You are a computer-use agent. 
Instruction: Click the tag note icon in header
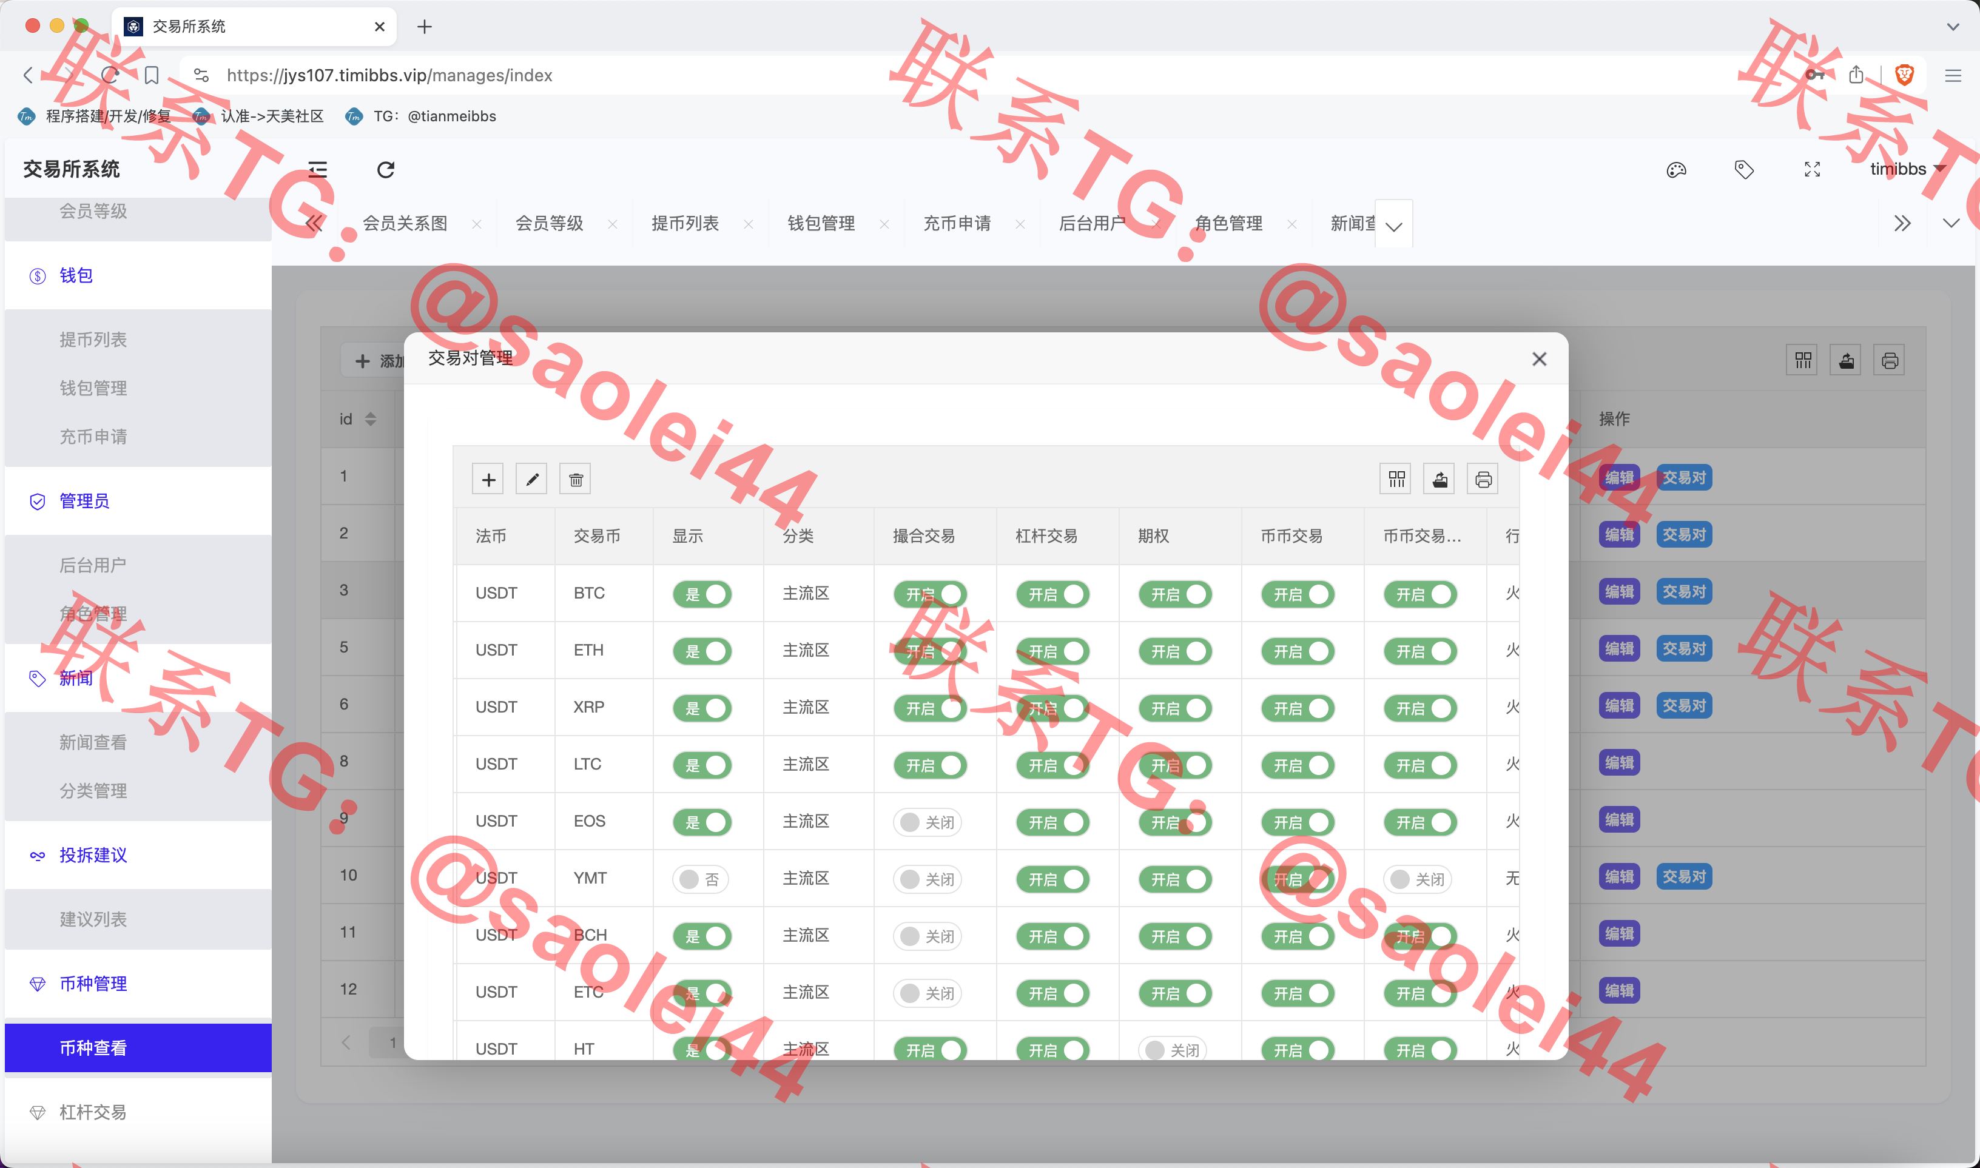(x=1745, y=169)
